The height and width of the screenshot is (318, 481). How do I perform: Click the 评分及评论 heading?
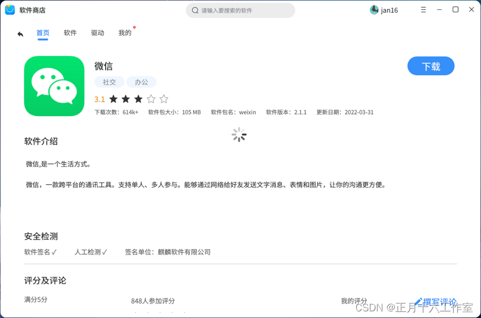[45, 280]
